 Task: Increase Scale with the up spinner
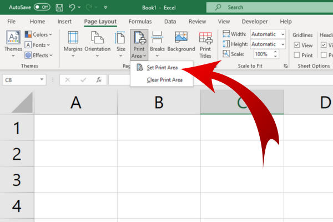coord(275,52)
